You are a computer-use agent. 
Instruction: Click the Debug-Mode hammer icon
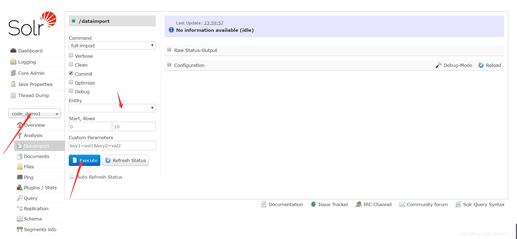(x=438, y=65)
